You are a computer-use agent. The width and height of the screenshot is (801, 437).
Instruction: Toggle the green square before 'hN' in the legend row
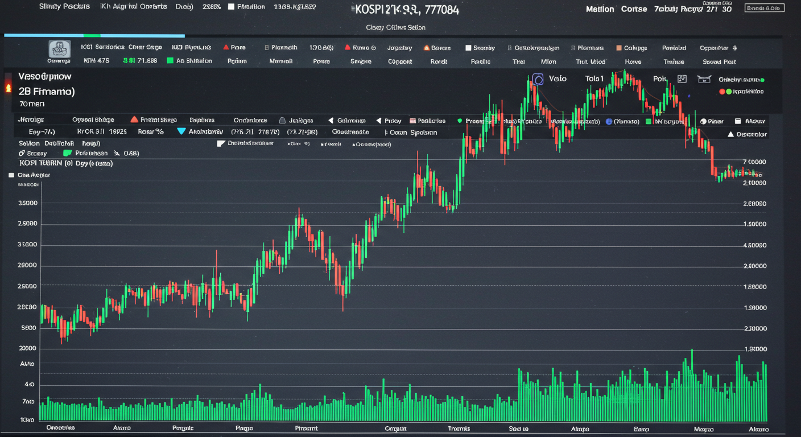(x=649, y=121)
